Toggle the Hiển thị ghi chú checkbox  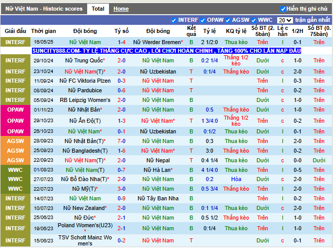pos(283,9)
